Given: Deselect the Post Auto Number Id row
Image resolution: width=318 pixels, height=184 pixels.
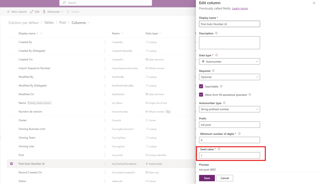Looking at the screenshot, I should 11,164.
